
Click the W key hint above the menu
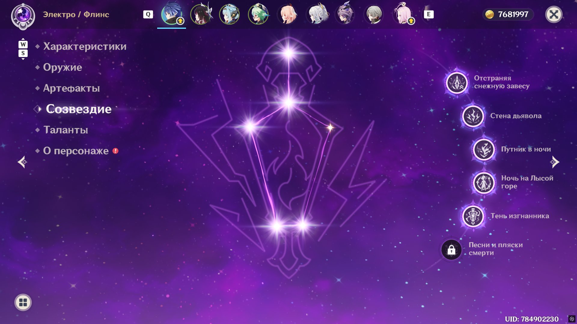[x=23, y=45]
